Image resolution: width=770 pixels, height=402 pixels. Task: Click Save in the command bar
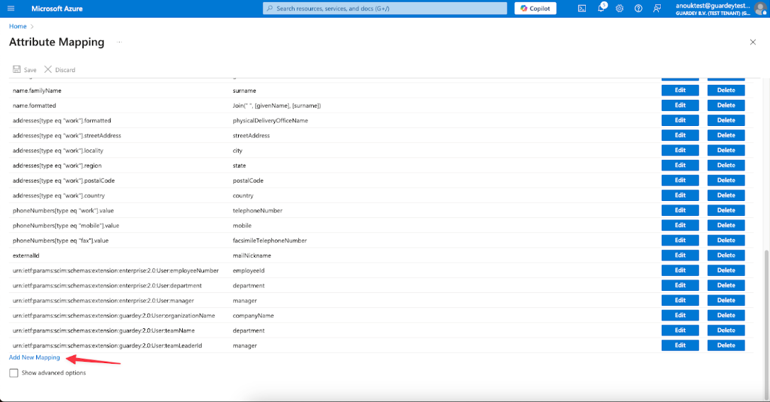point(24,70)
